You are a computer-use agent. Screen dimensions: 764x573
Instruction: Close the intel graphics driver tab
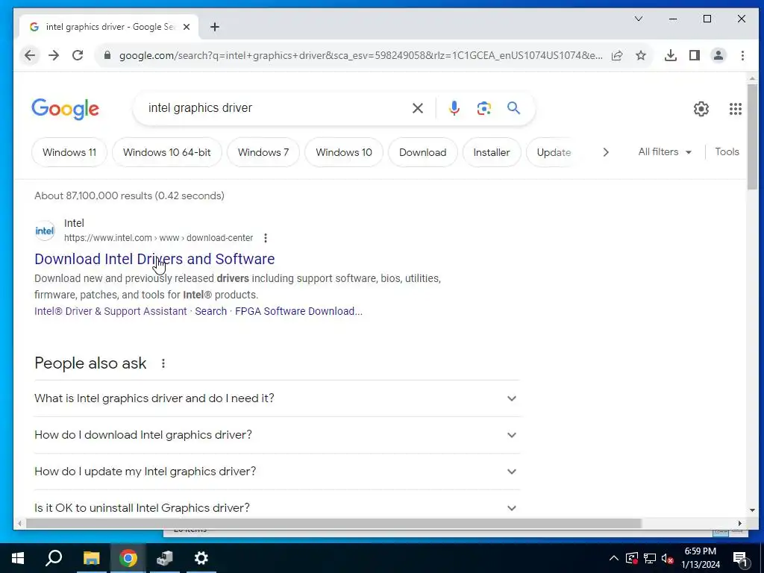click(x=186, y=28)
